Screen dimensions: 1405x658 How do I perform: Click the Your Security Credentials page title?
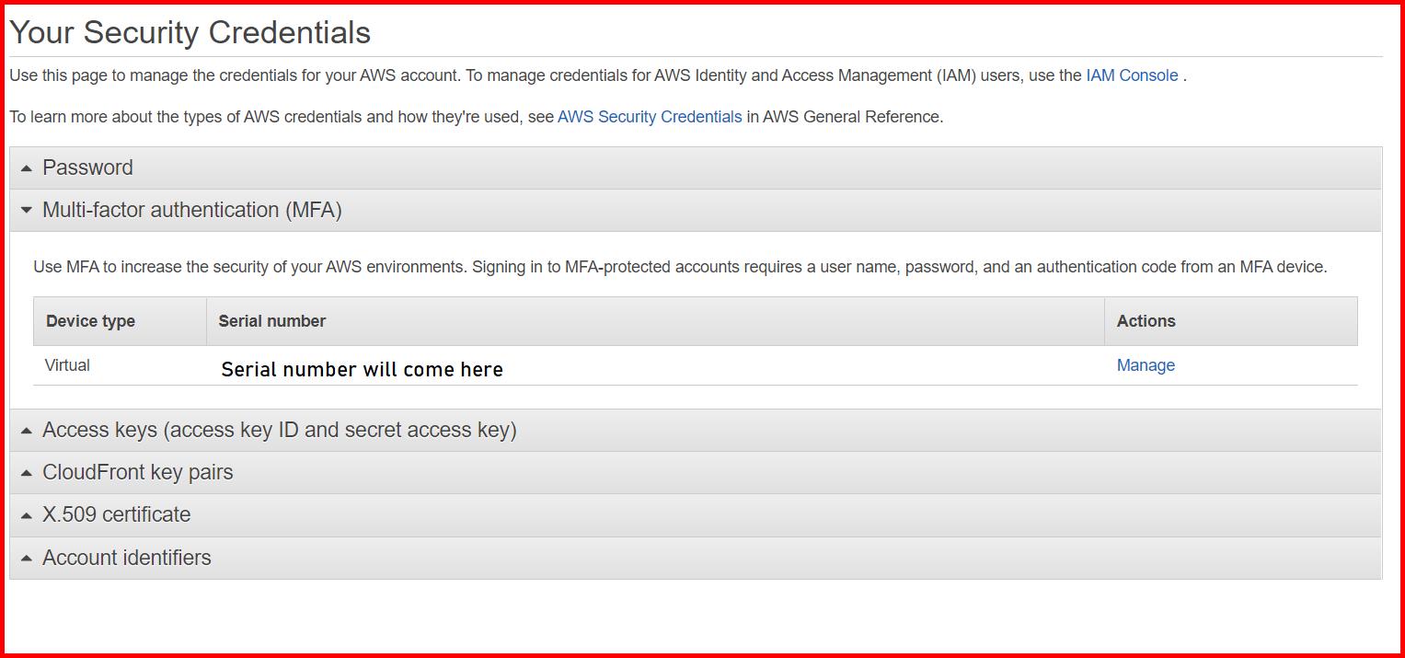coord(190,31)
